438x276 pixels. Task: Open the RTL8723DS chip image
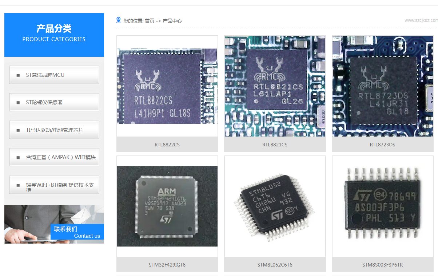(x=383, y=86)
